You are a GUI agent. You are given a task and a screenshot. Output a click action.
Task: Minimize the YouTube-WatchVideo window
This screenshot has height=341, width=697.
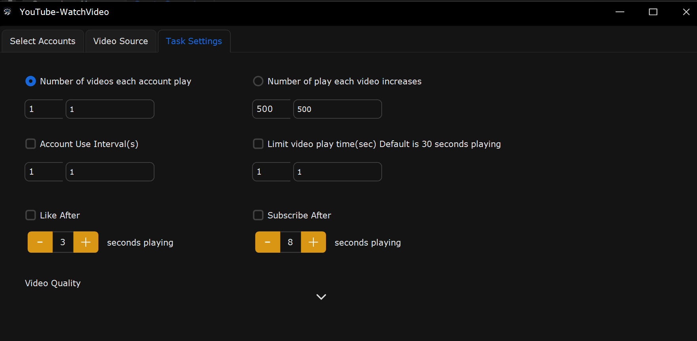620,12
